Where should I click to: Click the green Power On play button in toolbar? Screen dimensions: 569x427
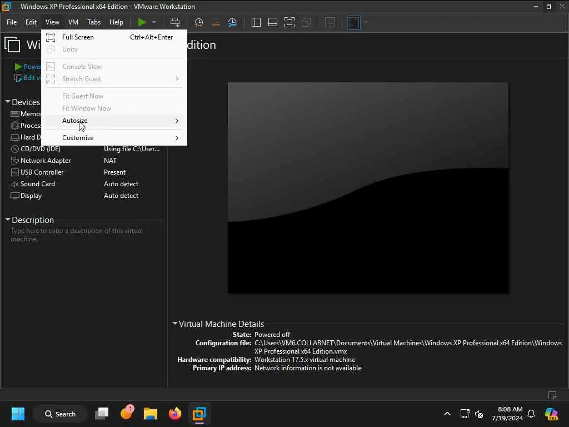click(x=142, y=22)
